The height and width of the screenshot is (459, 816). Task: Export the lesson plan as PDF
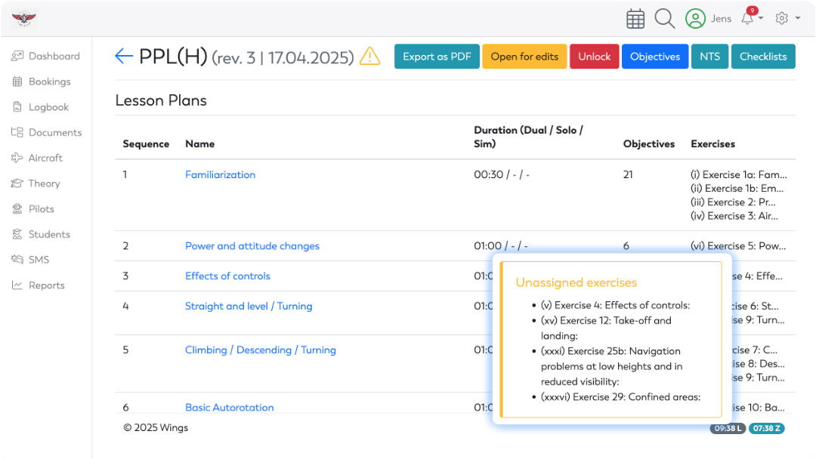(x=437, y=56)
